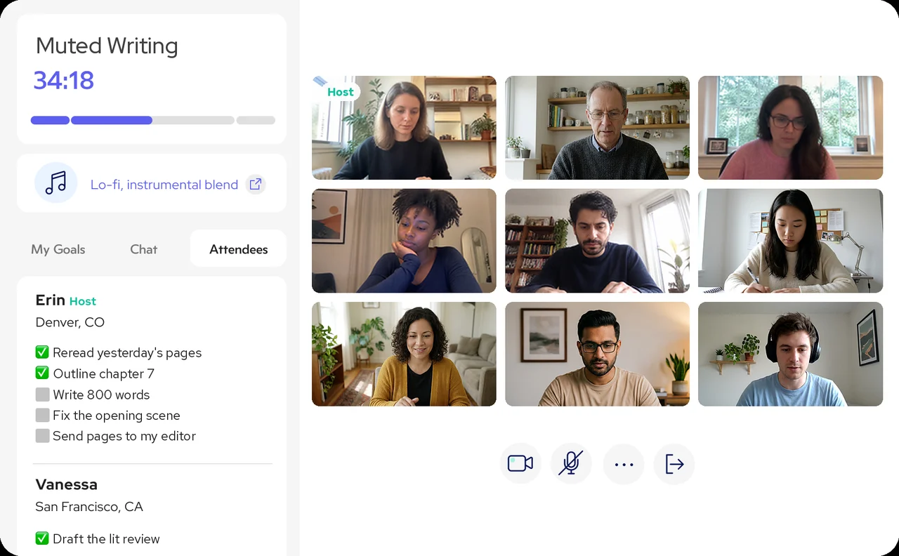The height and width of the screenshot is (556, 899).
Task: Open the Chat tab
Action: click(x=144, y=249)
